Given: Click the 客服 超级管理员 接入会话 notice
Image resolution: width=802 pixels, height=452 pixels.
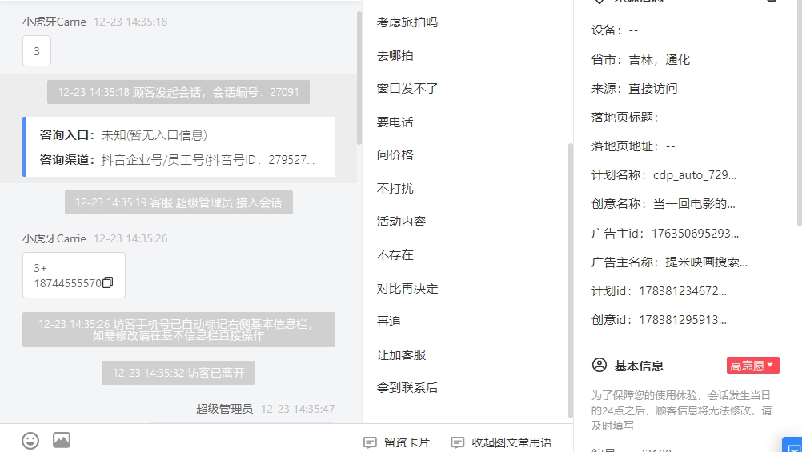Looking at the screenshot, I should [x=178, y=202].
